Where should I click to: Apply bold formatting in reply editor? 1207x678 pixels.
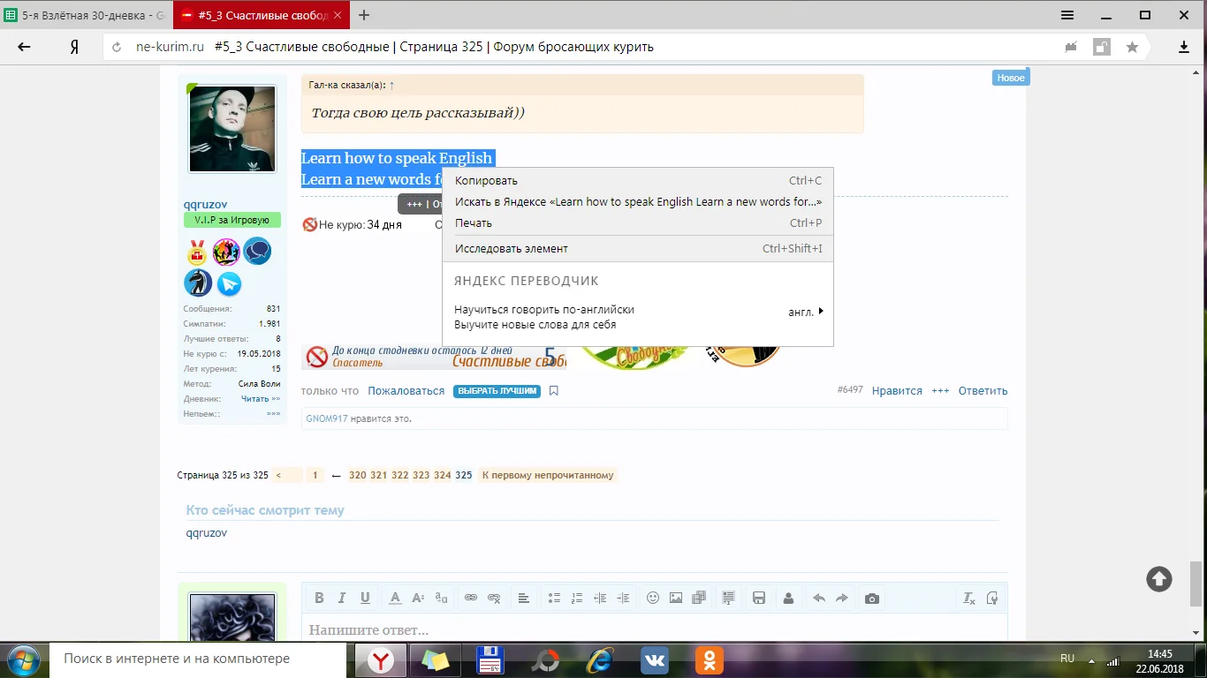tap(320, 598)
